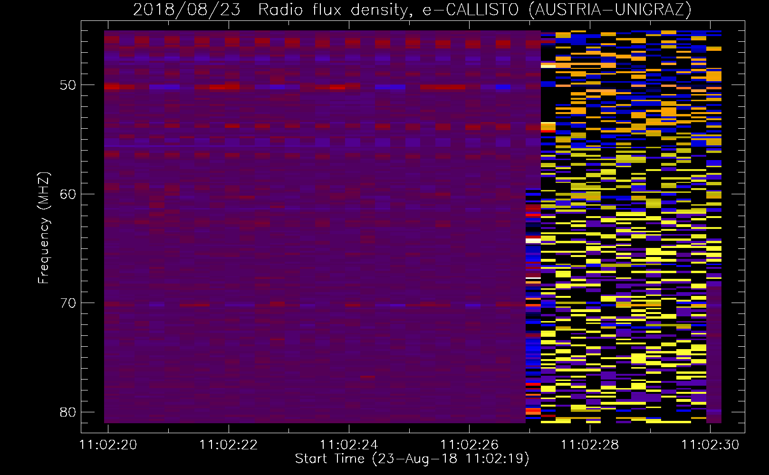The height and width of the screenshot is (475, 769).
Task: Click the 60 frequency tick label
Action: 68,194
